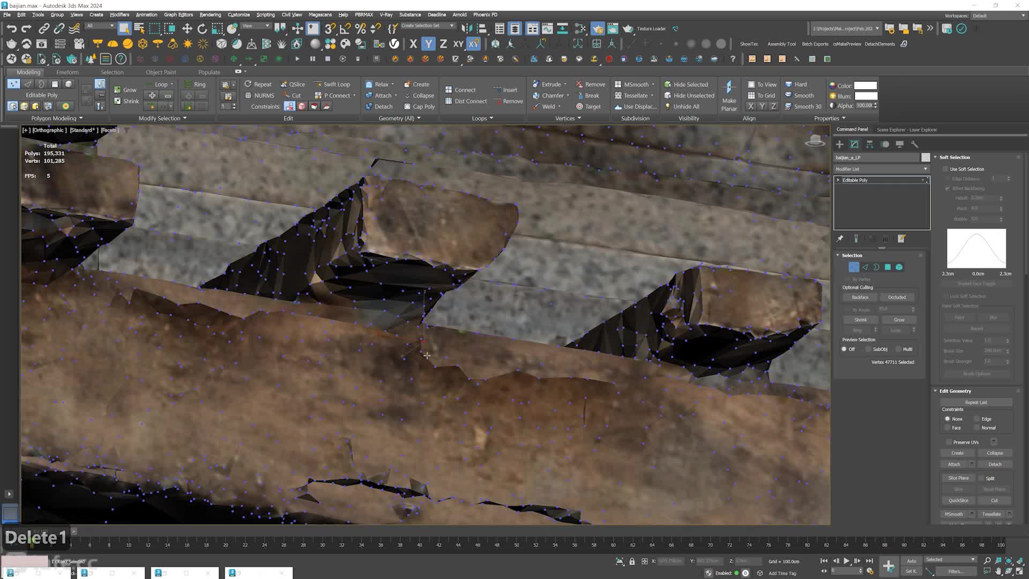Viewport: 1029px width, 579px height.
Task: Open the Modify Selection ribbon dropdown
Action: pos(162,118)
